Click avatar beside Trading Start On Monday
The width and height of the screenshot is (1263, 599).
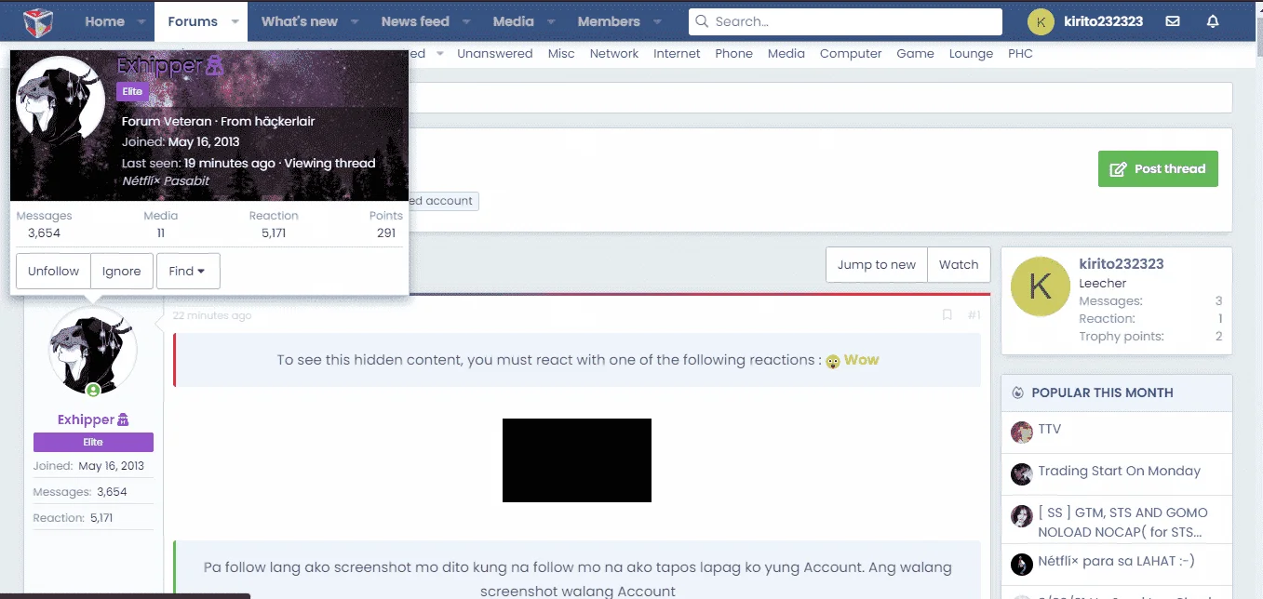pos(1022,474)
